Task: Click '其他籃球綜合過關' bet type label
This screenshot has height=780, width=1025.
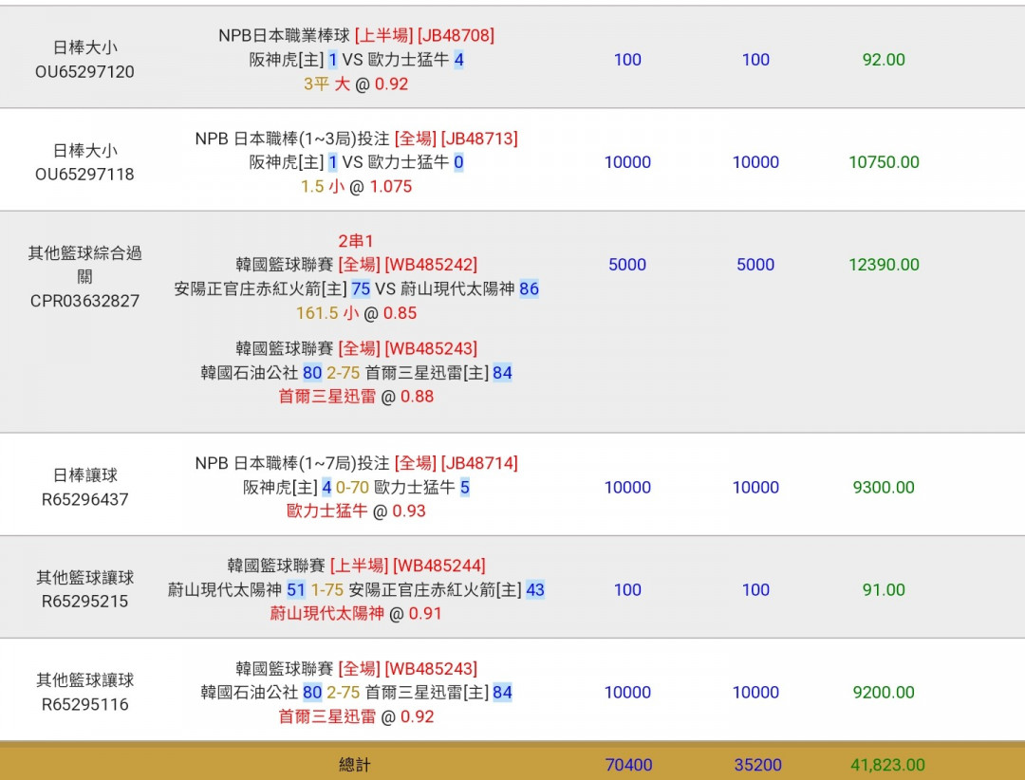Action: pos(84,265)
